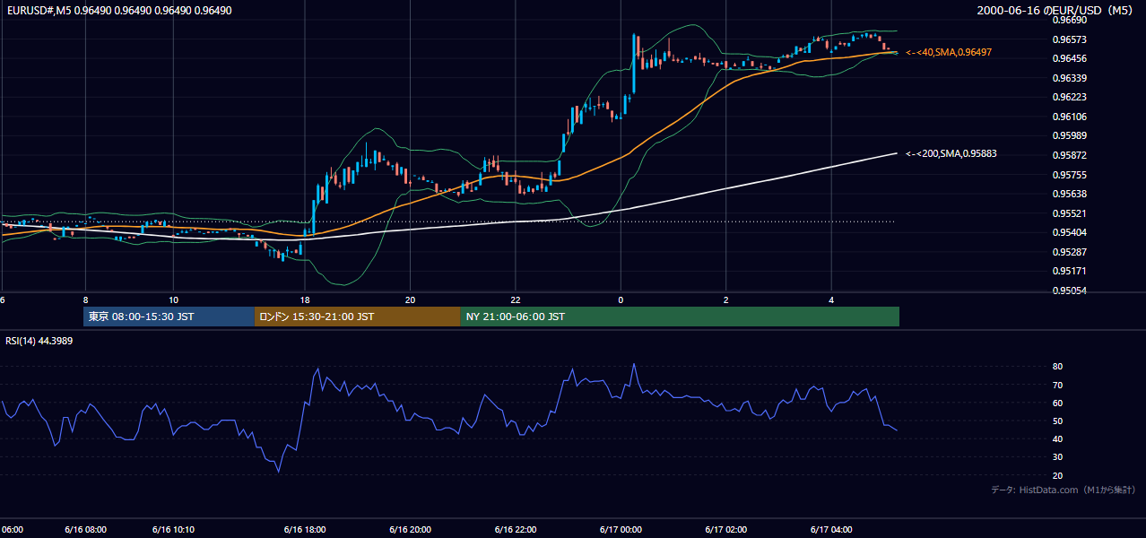The image size is (1146, 538).
Task: Click RSI scale value 20
Action: 1057,475
